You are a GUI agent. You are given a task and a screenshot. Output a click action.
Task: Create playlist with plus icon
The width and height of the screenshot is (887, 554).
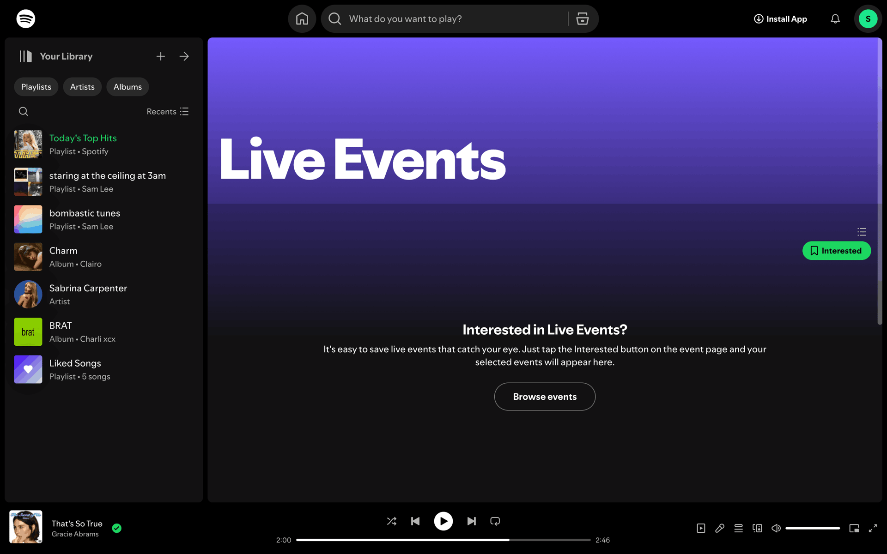click(160, 56)
